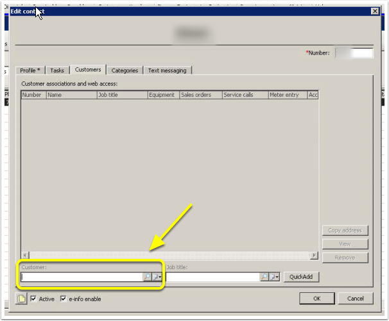The image size is (389, 321).
Task: Click the Job title lookup magnifier icon
Action: coord(264,277)
